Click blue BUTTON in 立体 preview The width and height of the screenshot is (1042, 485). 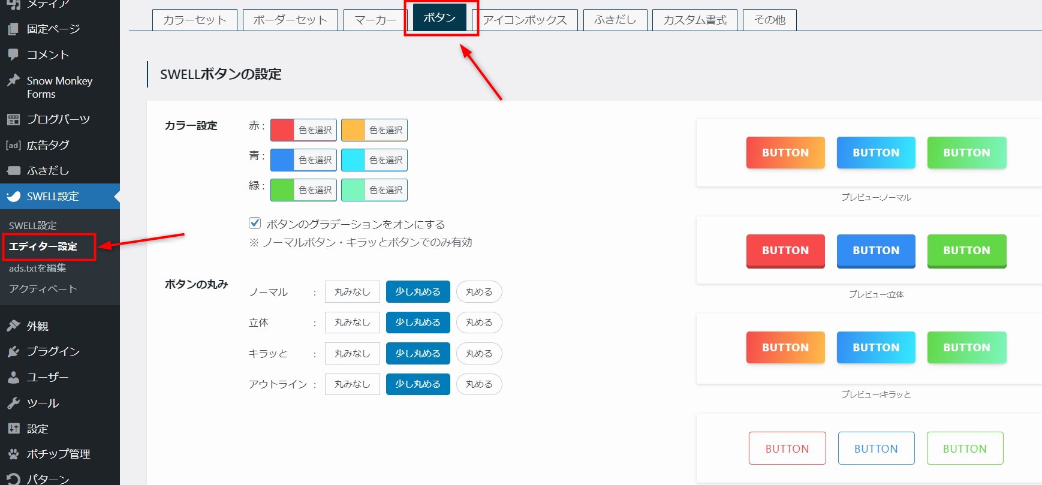click(x=876, y=251)
